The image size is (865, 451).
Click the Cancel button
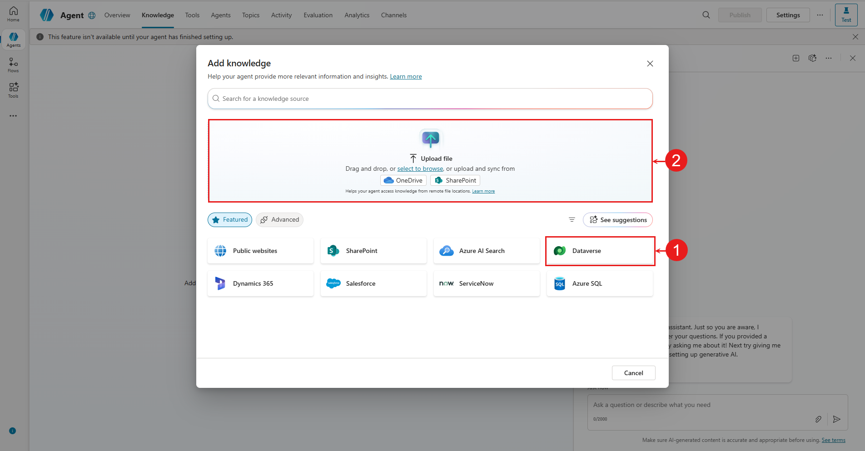coord(634,373)
